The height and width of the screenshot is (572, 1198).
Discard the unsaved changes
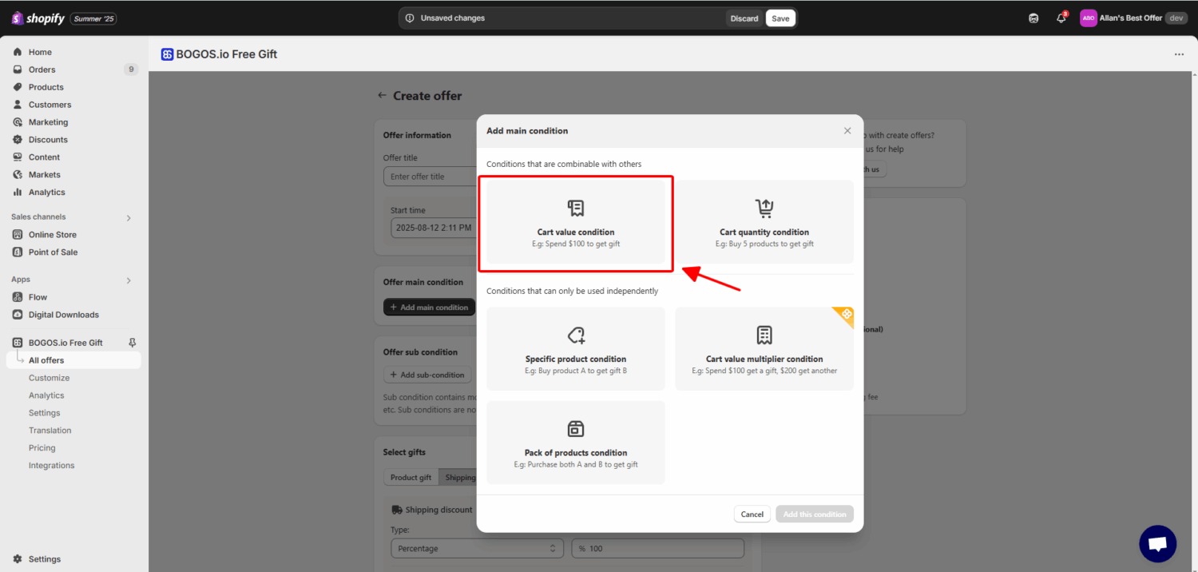pyautogui.click(x=744, y=18)
